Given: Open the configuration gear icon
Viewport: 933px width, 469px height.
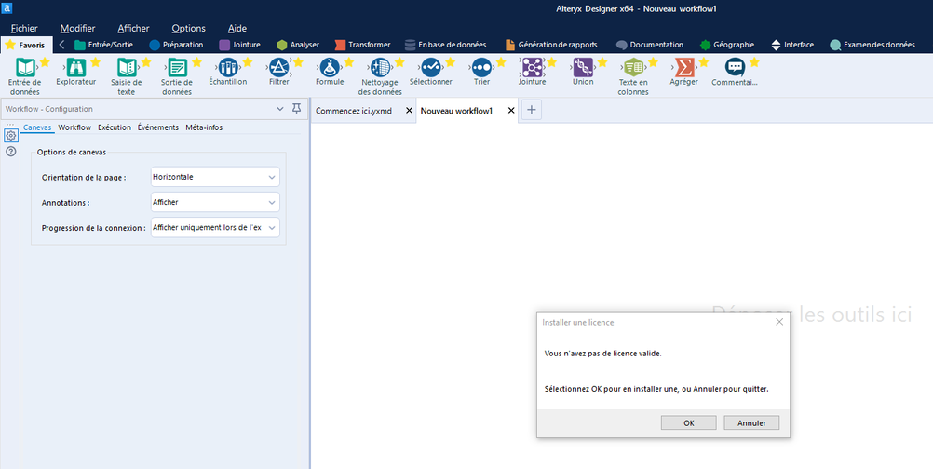Looking at the screenshot, I should [x=11, y=136].
